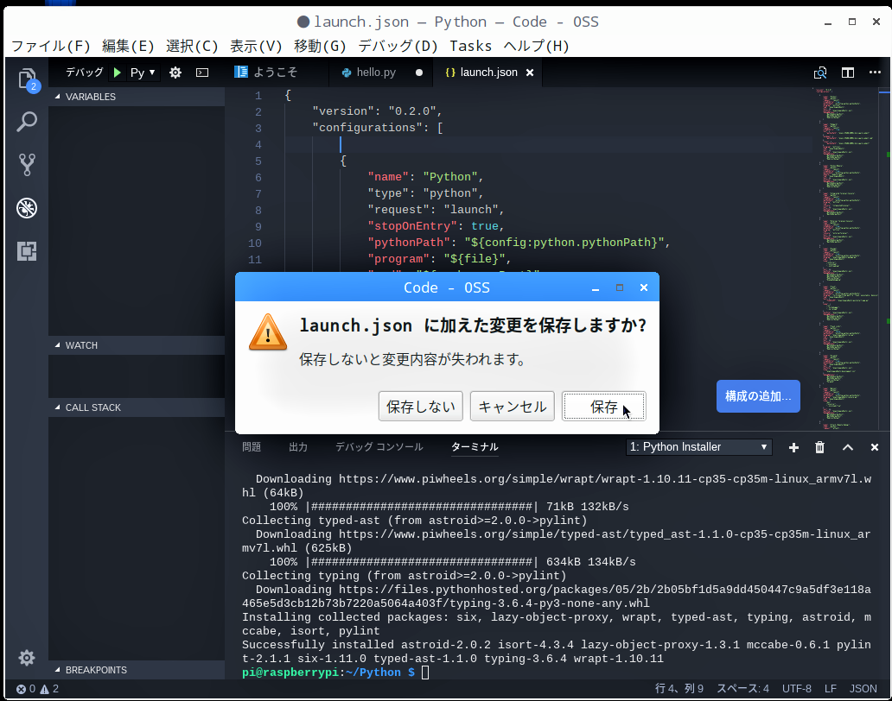The width and height of the screenshot is (892, 701).
Task: Maximize panel with up chevron
Action: 848,448
